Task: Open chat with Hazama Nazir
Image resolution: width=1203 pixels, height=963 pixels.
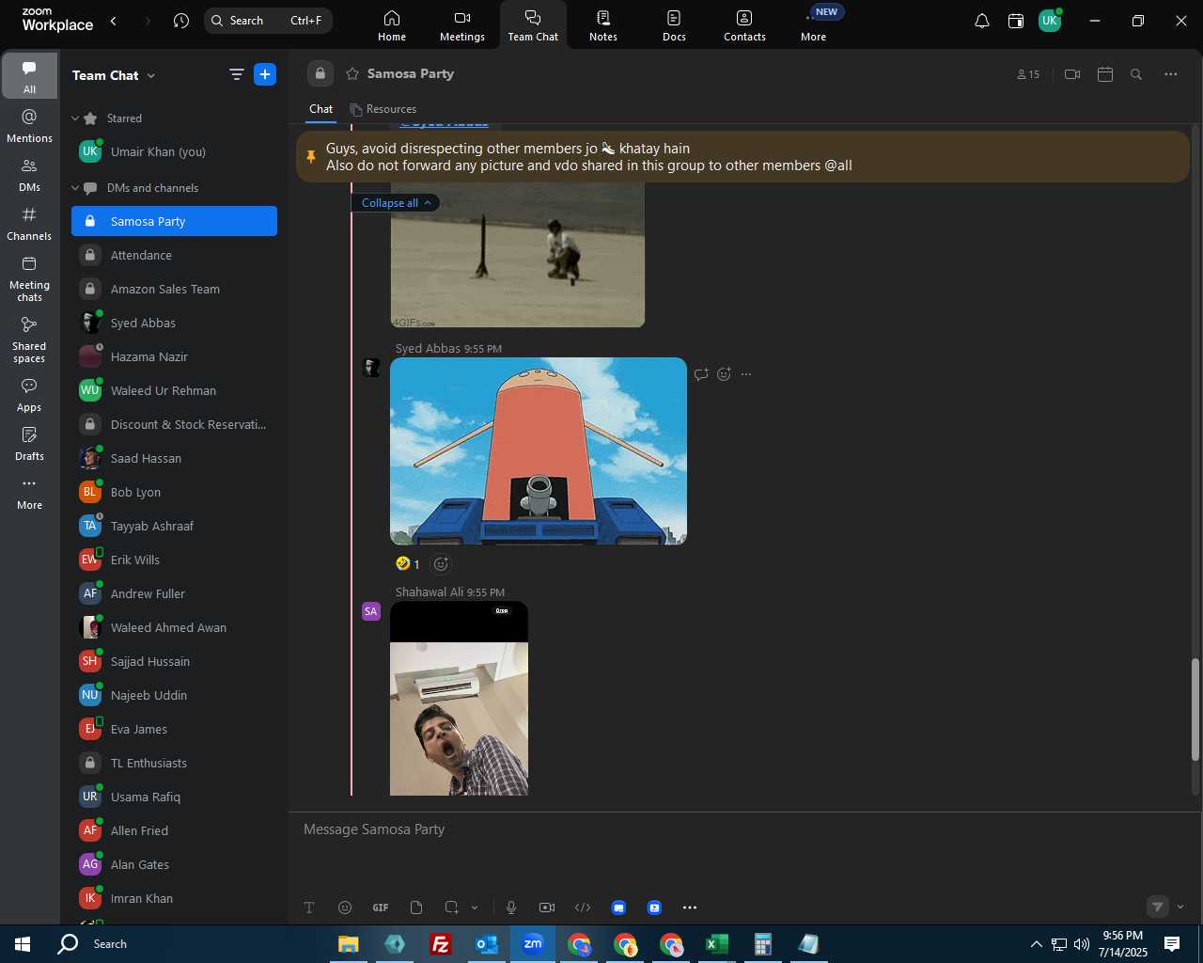Action: click(x=174, y=357)
